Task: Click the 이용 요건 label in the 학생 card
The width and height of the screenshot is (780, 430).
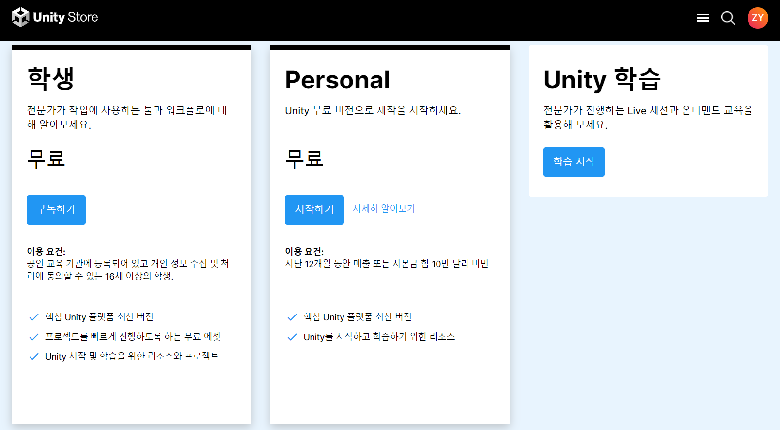Action: [46, 251]
